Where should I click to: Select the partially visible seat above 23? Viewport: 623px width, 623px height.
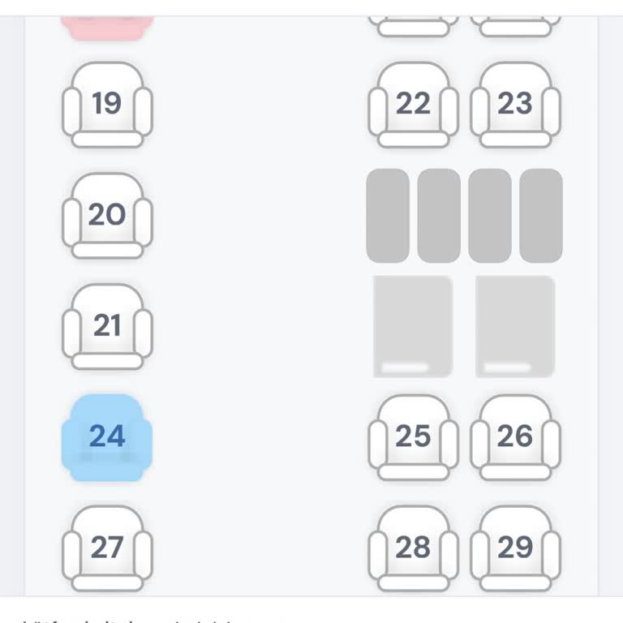coord(515,27)
